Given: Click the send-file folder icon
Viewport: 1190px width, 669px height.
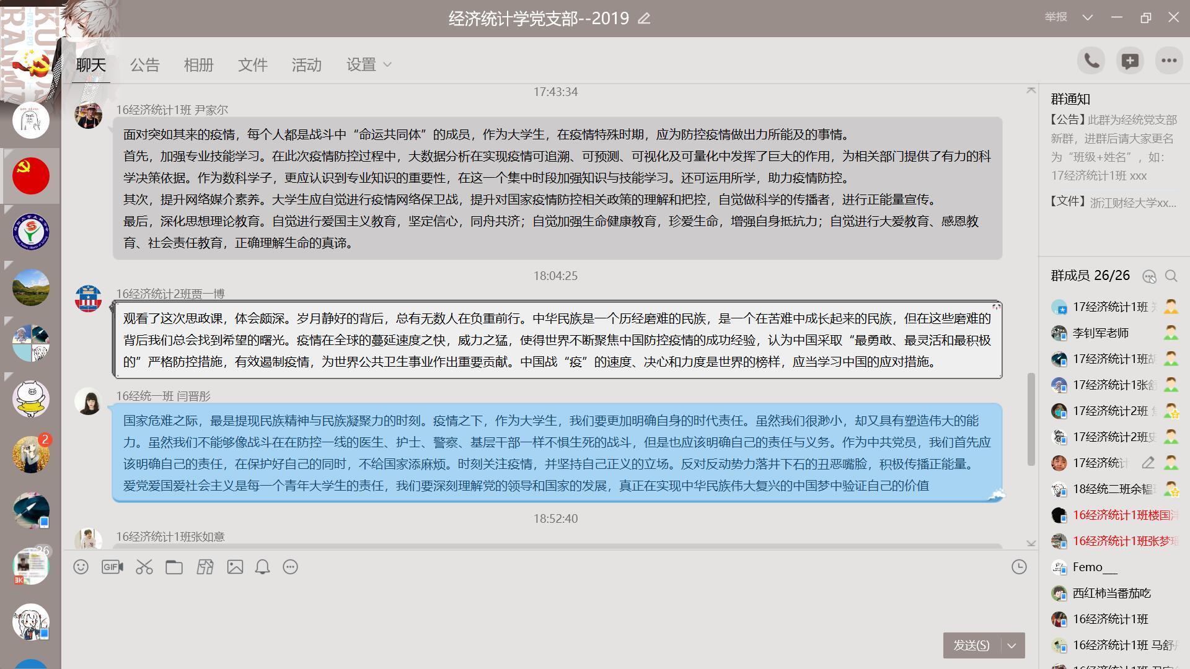Looking at the screenshot, I should 174,567.
